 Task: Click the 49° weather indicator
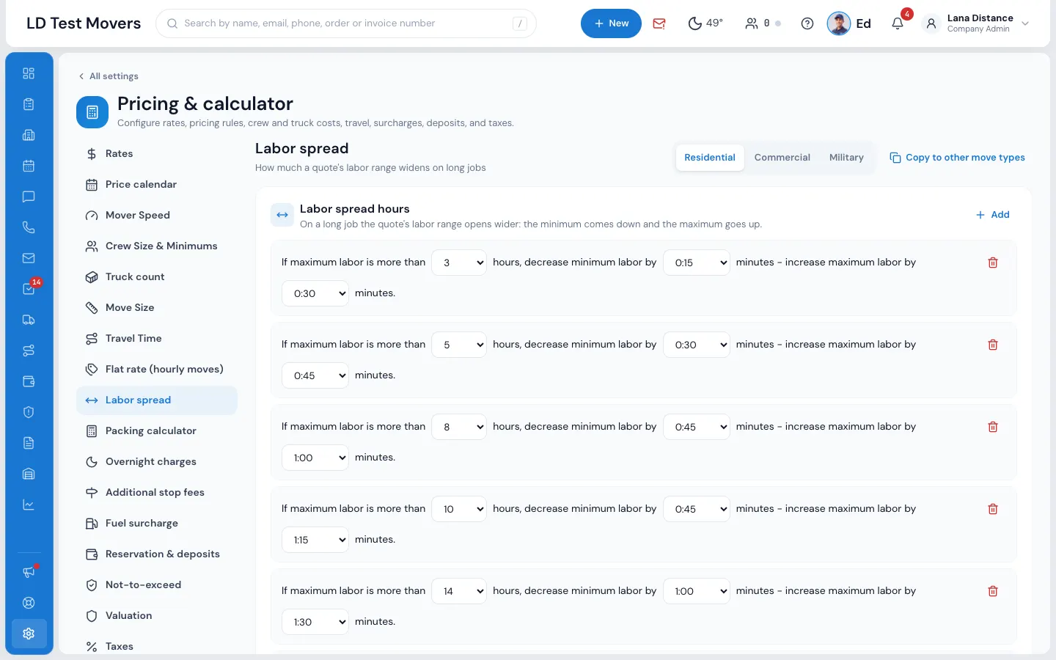[705, 23]
